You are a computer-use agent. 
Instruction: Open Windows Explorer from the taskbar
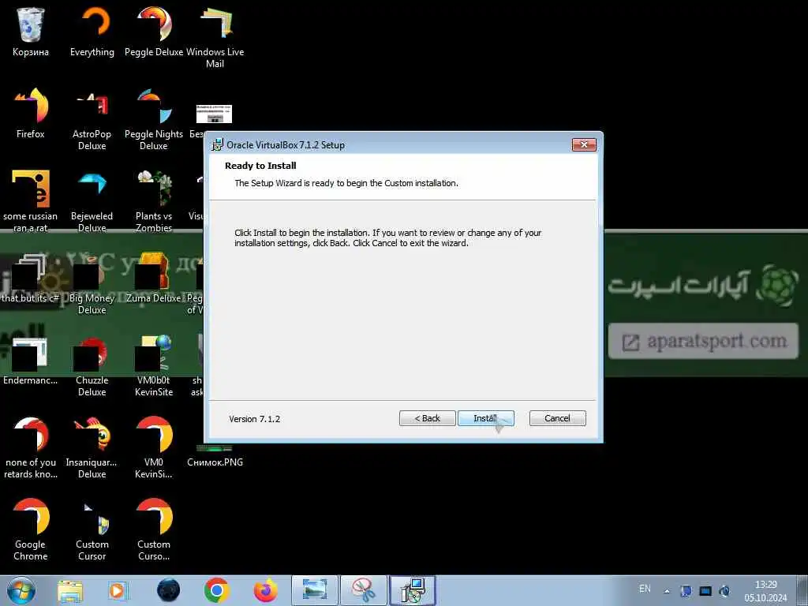tap(70, 591)
